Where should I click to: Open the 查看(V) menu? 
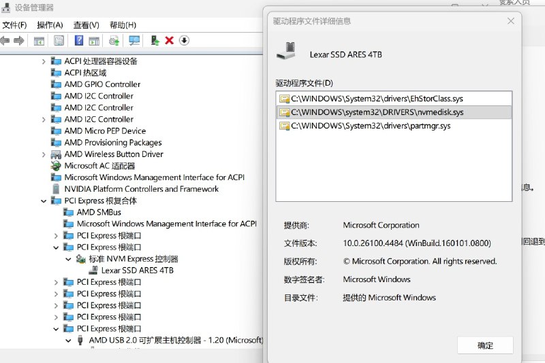[87, 25]
